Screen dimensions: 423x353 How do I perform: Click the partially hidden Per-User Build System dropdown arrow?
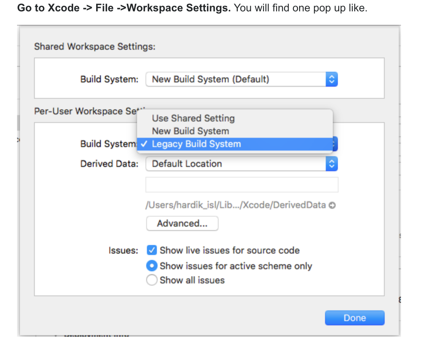click(x=335, y=144)
